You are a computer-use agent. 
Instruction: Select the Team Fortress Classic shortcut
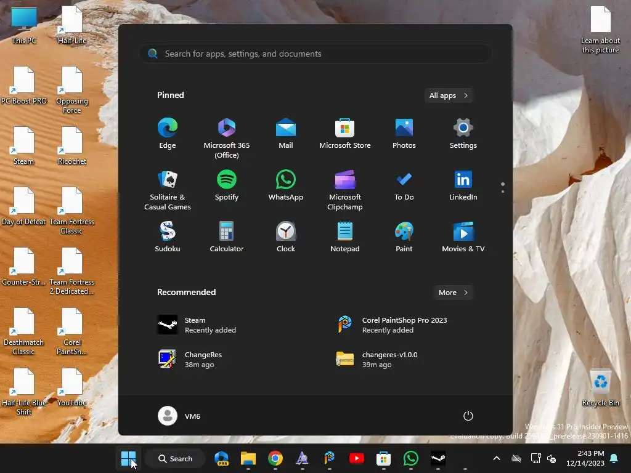[72, 211]
